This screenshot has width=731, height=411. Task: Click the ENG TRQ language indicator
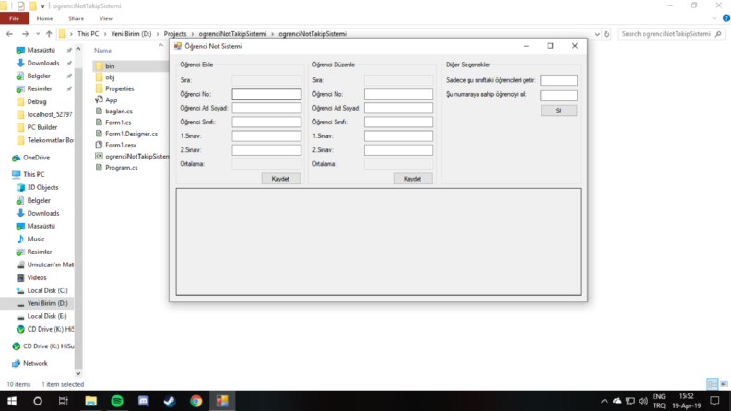pyautogui.click(x=659, y=401)
